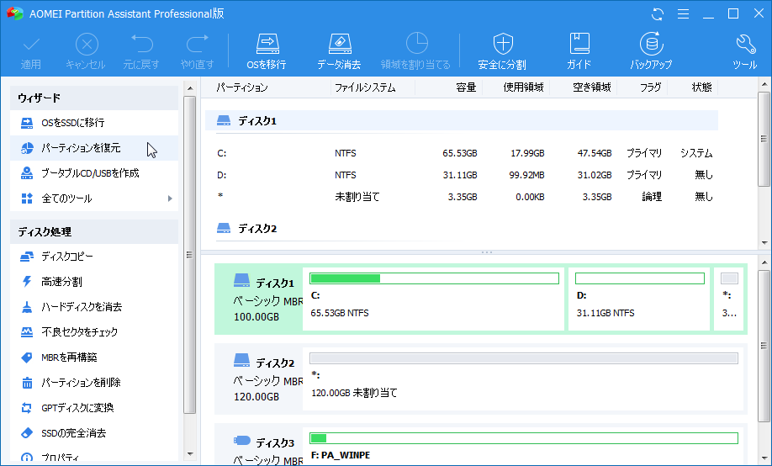Viewport: 772px width, 466px height.
Task: Click ディスク1 100.00GB label in disk map
Action: point(261,299)
